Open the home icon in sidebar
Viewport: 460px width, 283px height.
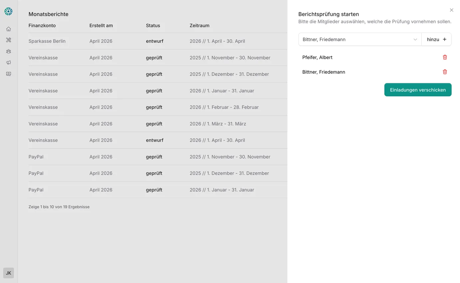[9, 29]
